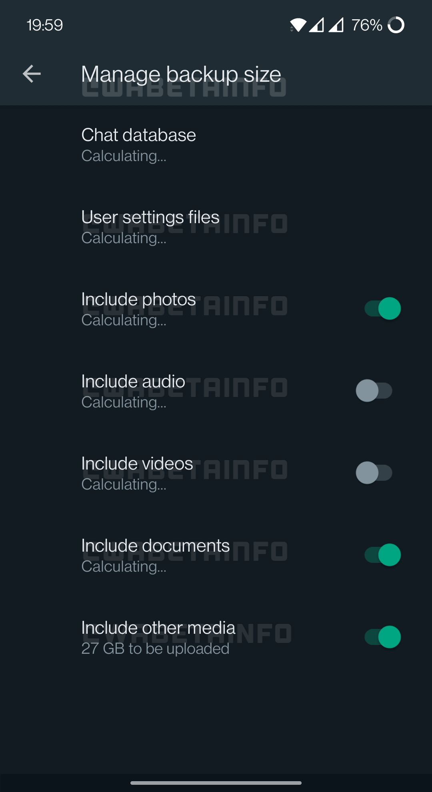Tap the back arrow icon
The width and height of the screenshot is (432, 792).
click(32, 74)
